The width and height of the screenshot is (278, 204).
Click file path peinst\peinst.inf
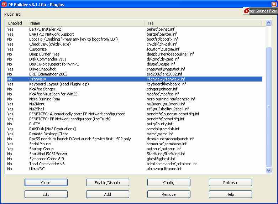click(x=161, y=29)
